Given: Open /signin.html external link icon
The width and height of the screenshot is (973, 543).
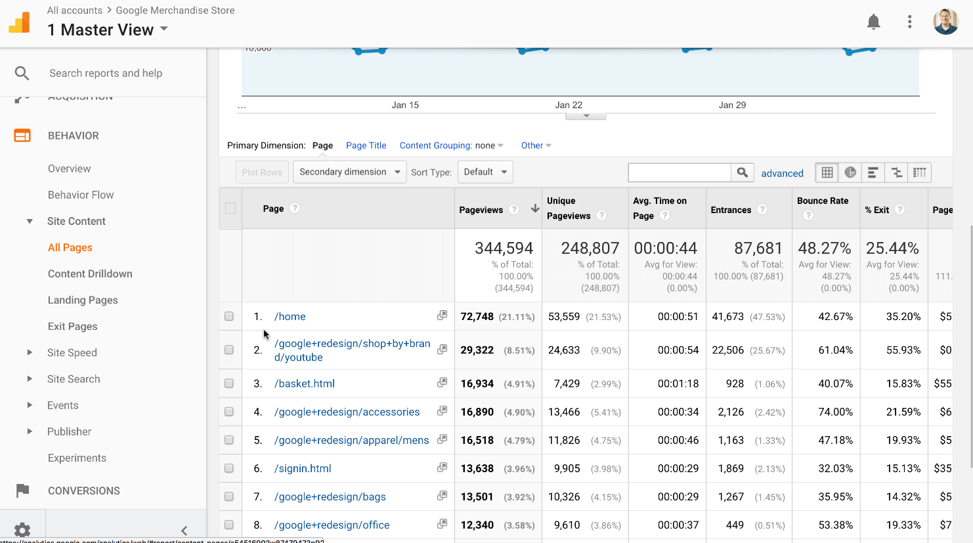Looking at the screenshot, I should click(443, 468).
